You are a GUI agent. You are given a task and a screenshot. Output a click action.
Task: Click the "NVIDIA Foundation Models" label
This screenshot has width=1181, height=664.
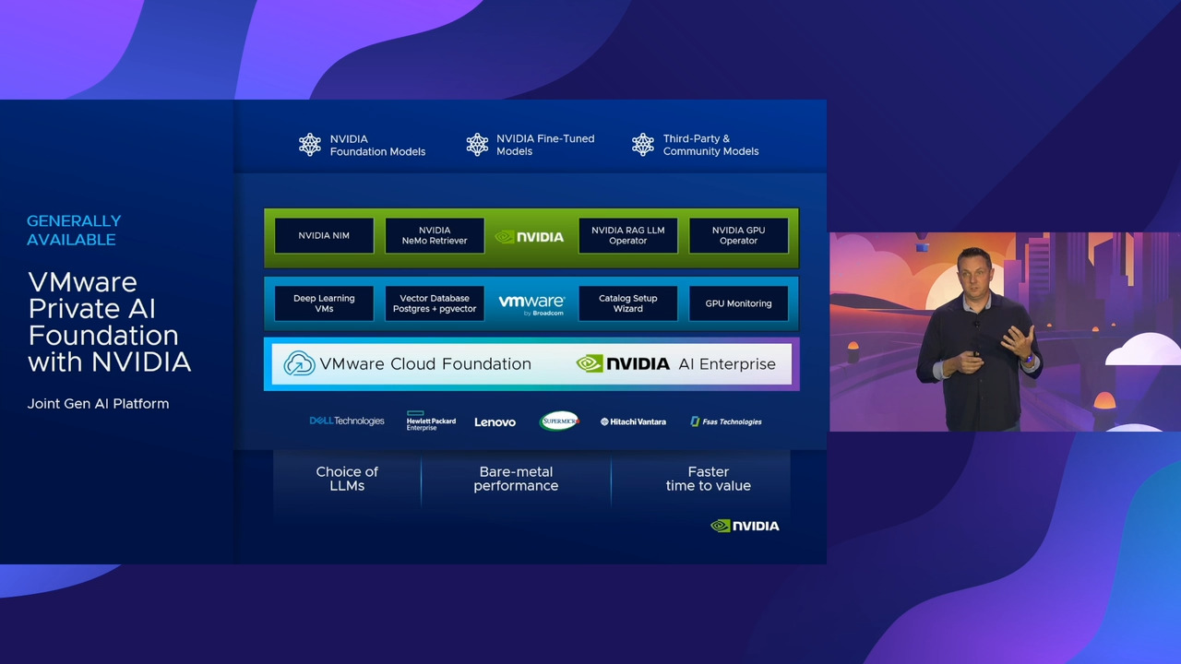point(378,145)
